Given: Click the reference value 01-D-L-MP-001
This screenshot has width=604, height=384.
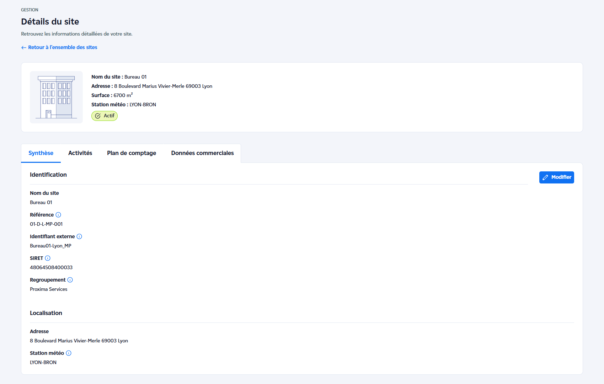Looking at the screenshot, I should coord(46,224).
